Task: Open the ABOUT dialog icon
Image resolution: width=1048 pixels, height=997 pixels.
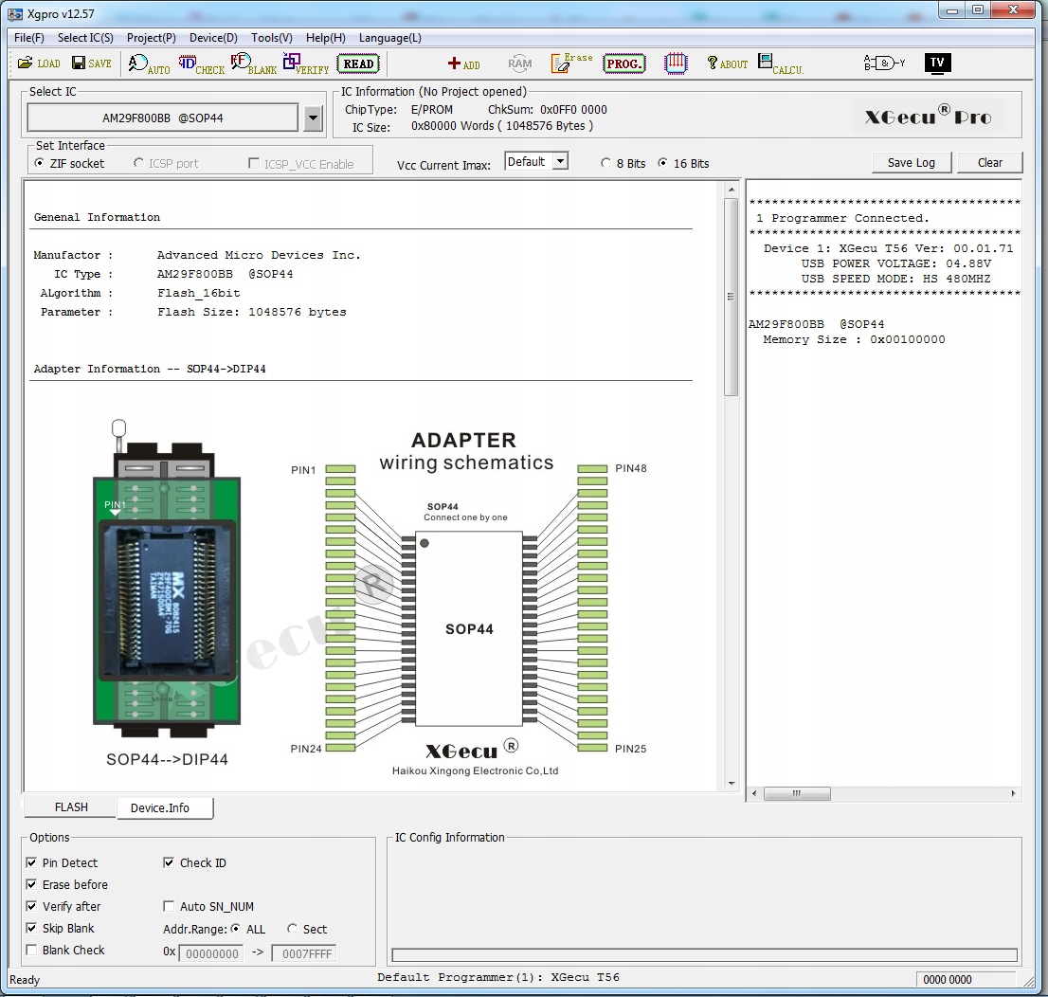Action: coord(726,63)
